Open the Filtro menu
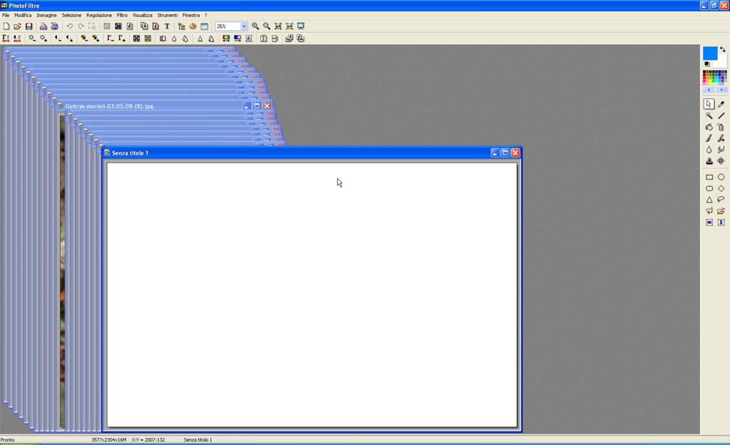Viewport: 730px width, 445px height. point(122,16)
